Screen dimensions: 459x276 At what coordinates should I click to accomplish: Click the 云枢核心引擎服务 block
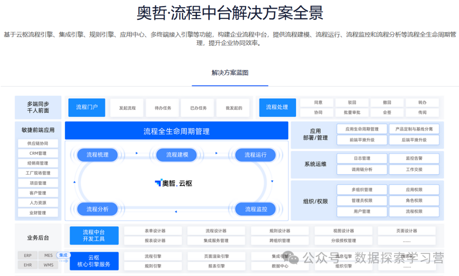click(94, 261)
